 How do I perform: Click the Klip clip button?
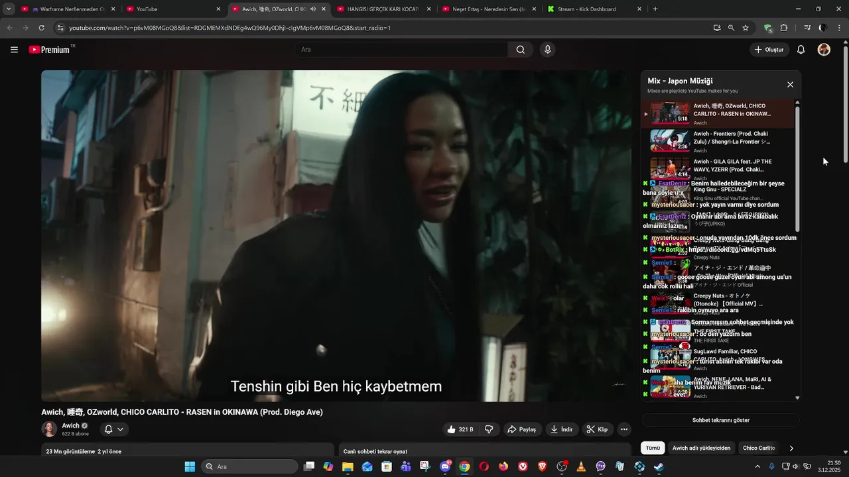click(x=597, y=429)
